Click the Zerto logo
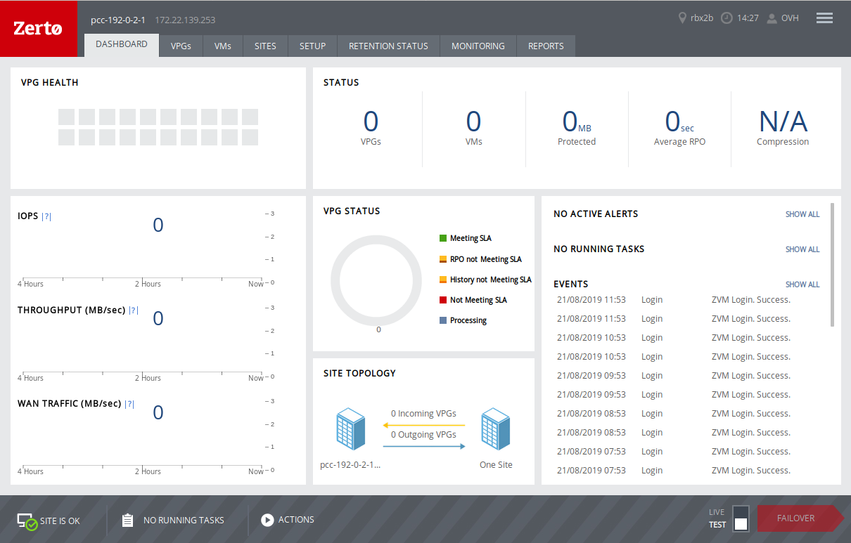Image resolution: width=851 pixels, height=543 pixels. (x=39, y=28)
